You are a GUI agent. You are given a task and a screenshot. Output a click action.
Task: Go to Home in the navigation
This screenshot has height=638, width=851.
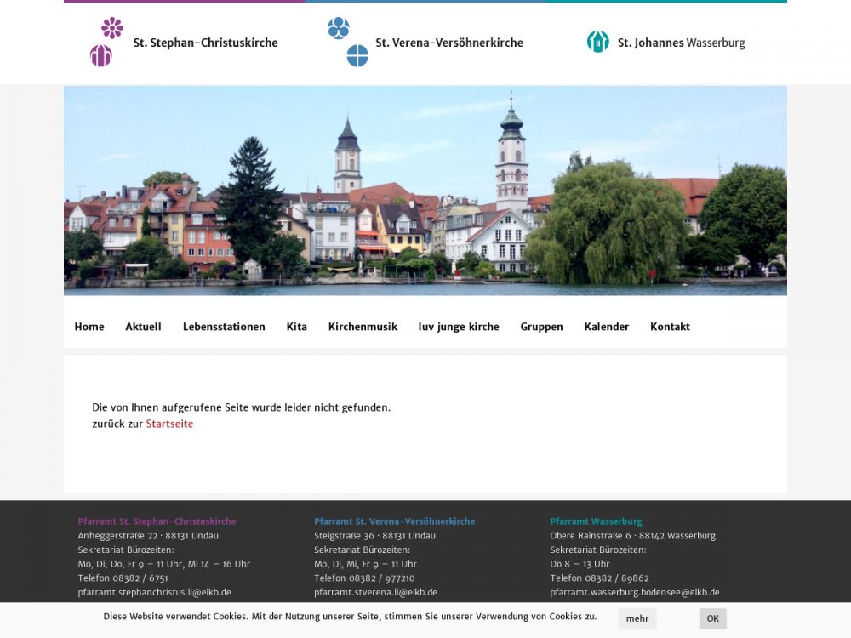89,327
